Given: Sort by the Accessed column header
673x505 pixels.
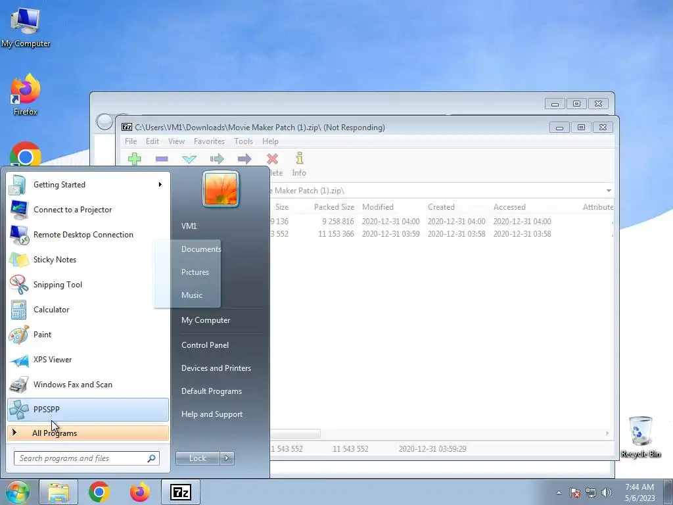Looking at the screenshot, I should pos(509,207).
